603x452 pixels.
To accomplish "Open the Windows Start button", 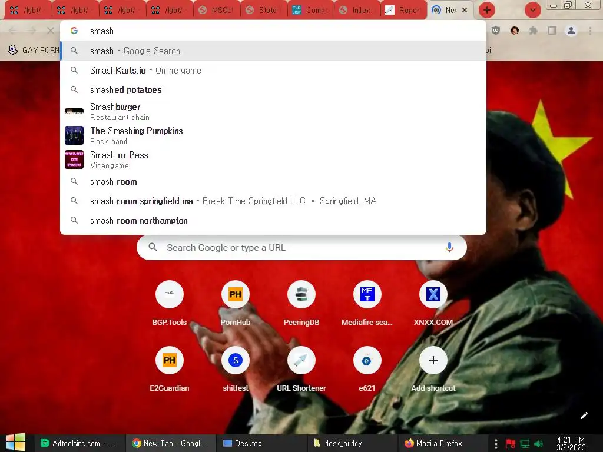I will click(16, 443).
